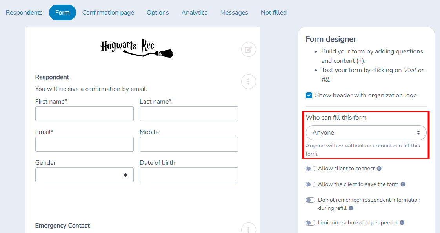The height and width of the screenshot is (233, 440).
Task: Click the 'Who can fill this form' label
Action: (x=336, y=118)
